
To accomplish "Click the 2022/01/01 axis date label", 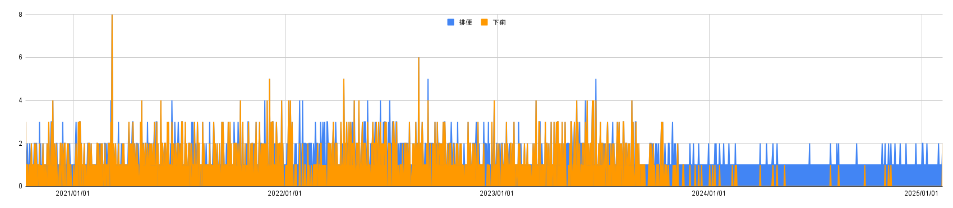I will (x=285, y=193).
